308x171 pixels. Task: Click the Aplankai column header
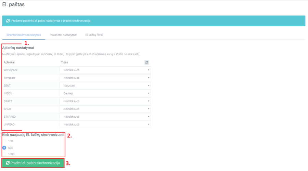9,63
